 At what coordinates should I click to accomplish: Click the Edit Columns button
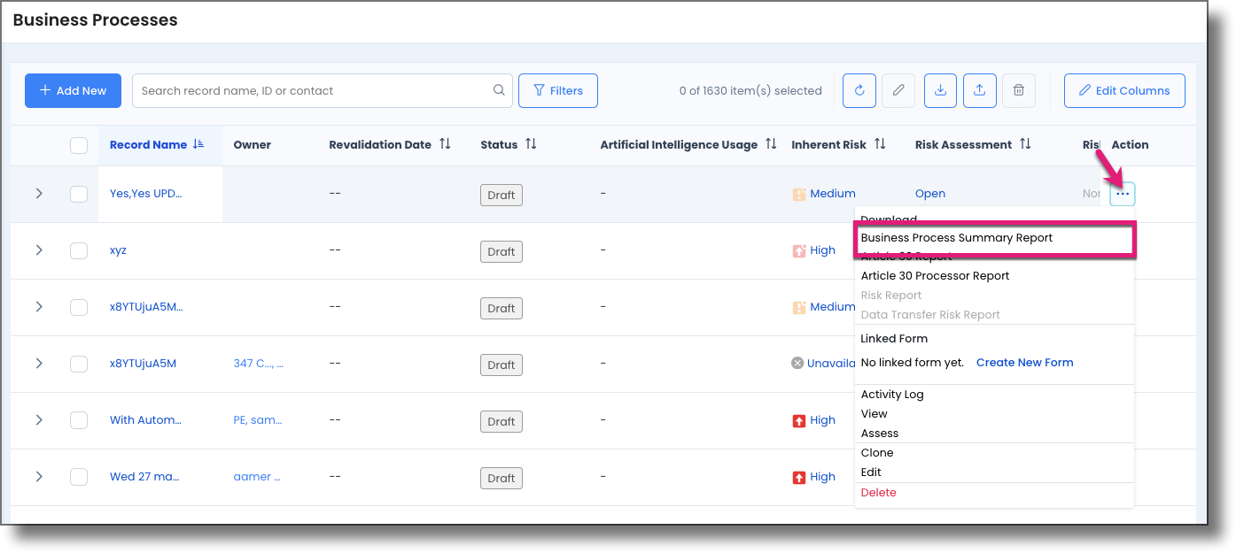[x=1124, y=90]
